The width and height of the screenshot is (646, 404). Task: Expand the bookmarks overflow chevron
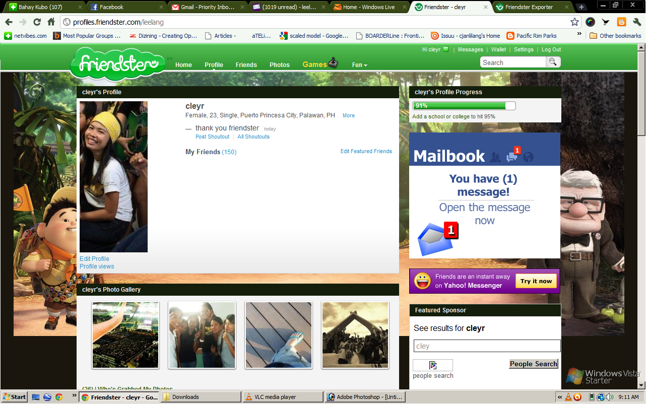point(579,35)
